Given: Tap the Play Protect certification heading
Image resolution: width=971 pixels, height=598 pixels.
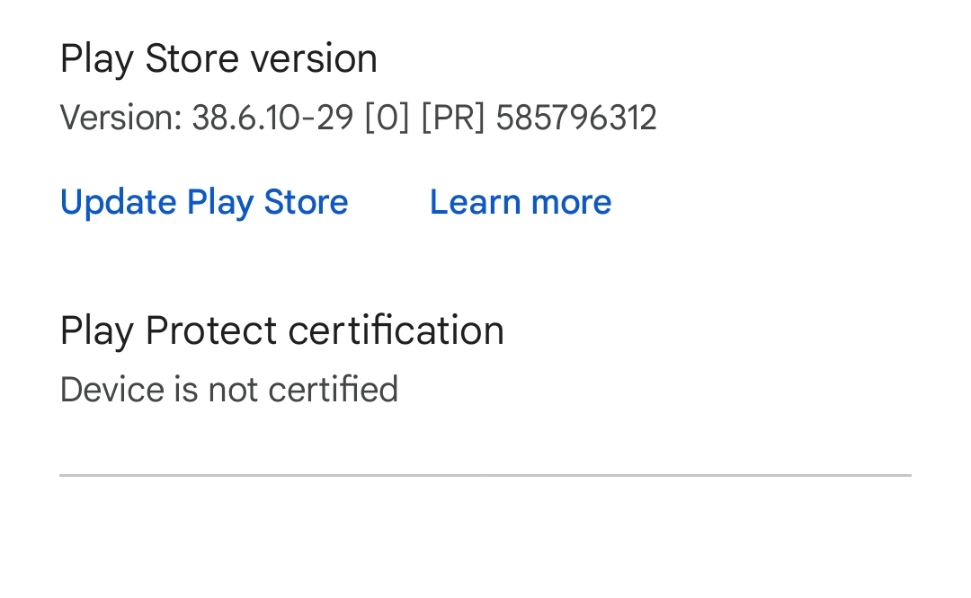Looking at the screenshot, I should click(281, 330).
